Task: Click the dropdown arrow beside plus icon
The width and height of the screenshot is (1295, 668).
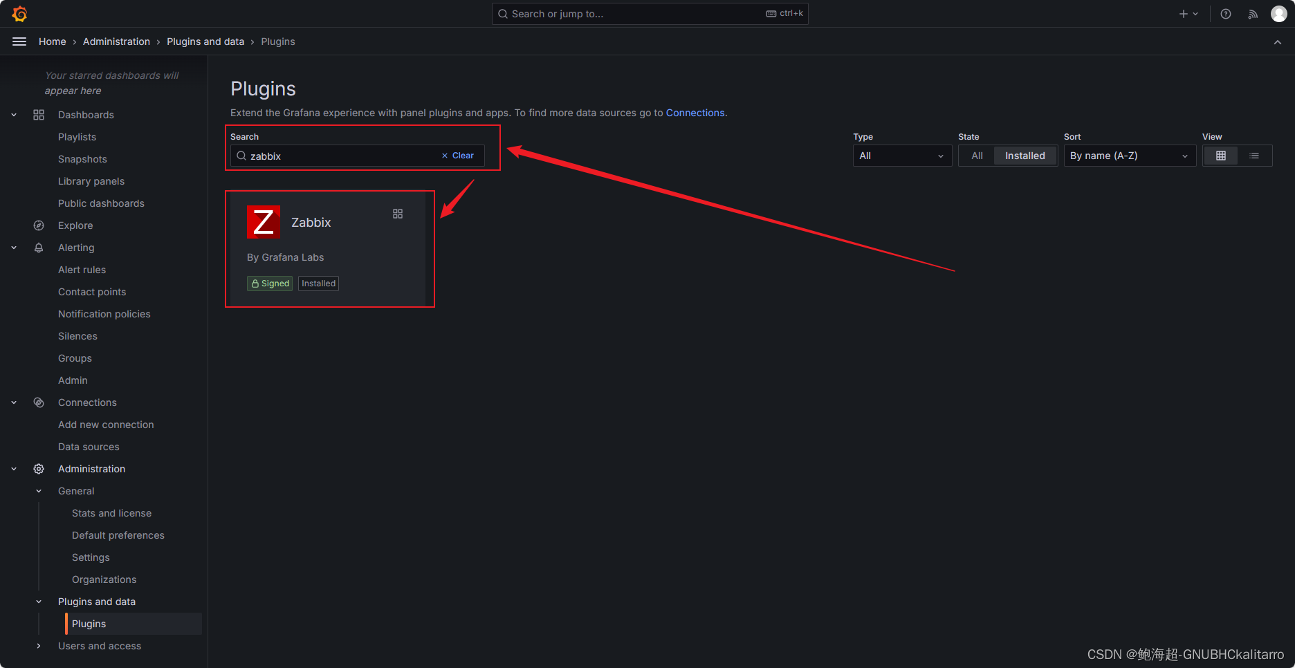Action: (x=1195, y=14)
